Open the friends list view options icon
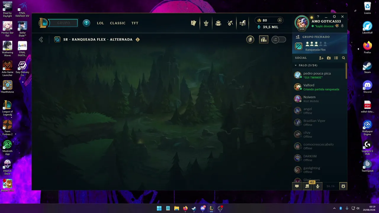Screen dimensions: 379x213 [336, 58]
